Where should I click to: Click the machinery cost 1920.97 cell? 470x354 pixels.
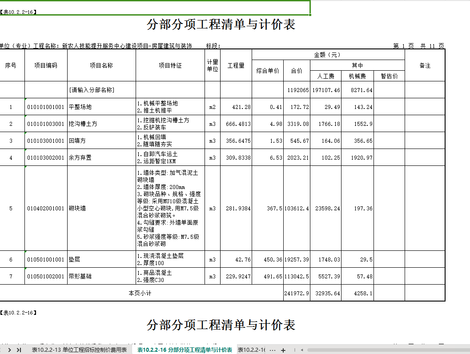click(x=358, y=158)
